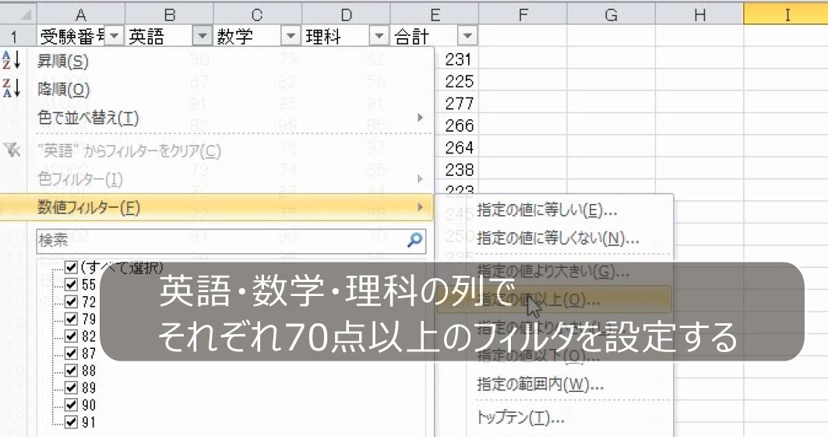Expand arrow beside 数値フィルター(F)
This screenshot has height=437, width=828.
(x=421, y=207)
